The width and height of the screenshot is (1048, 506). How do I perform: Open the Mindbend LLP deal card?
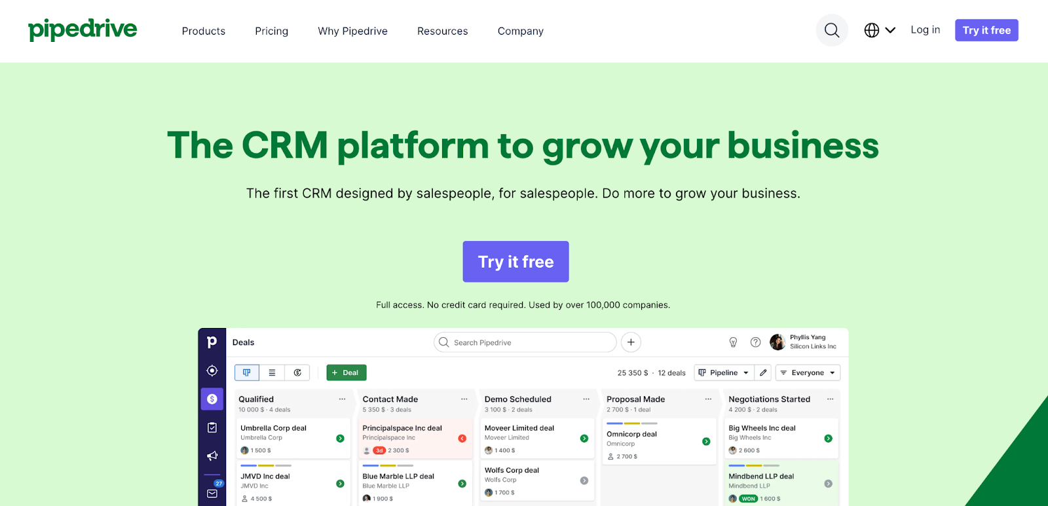[x=781, y=484]
